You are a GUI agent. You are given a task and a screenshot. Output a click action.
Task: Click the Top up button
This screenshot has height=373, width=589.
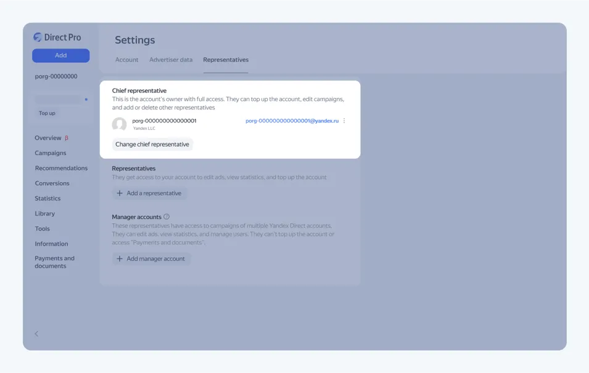click(47, 113)
